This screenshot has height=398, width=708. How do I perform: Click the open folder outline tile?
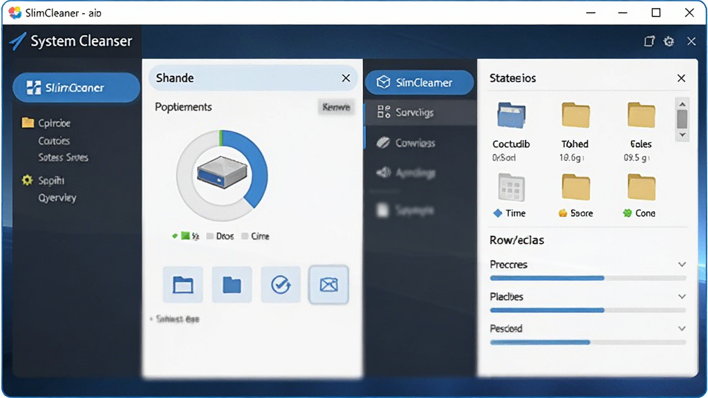pos(183,285)
